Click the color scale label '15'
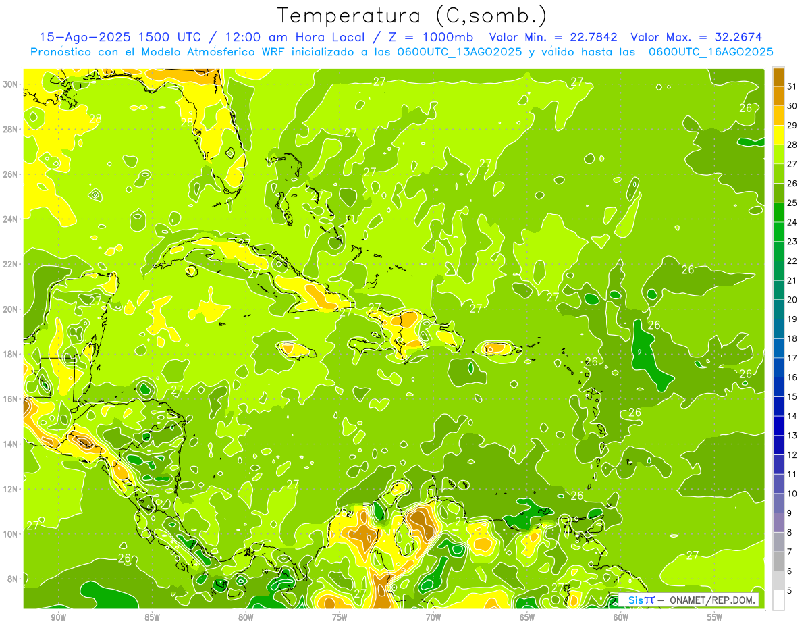 click(792, 396)
